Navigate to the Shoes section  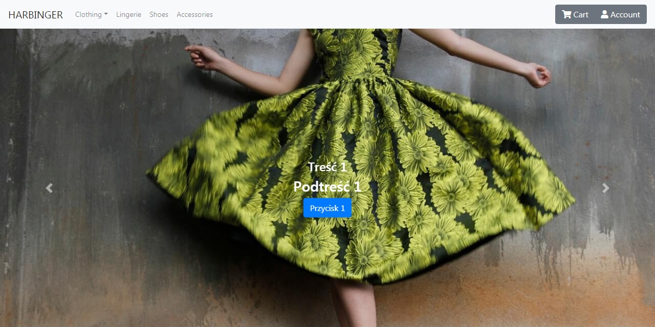pyautogui.click(x=159, y=14)
